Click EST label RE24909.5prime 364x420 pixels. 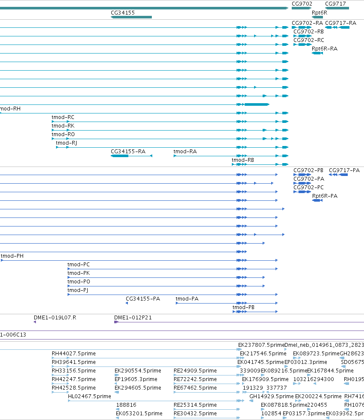click(x=195, y=371)
